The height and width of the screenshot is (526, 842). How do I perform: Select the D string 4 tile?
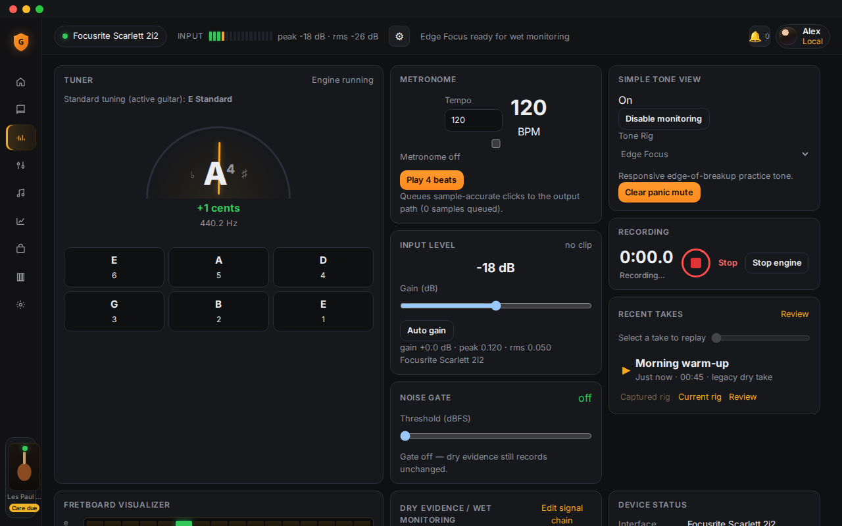pyautogui.click(x=323, y=267)
